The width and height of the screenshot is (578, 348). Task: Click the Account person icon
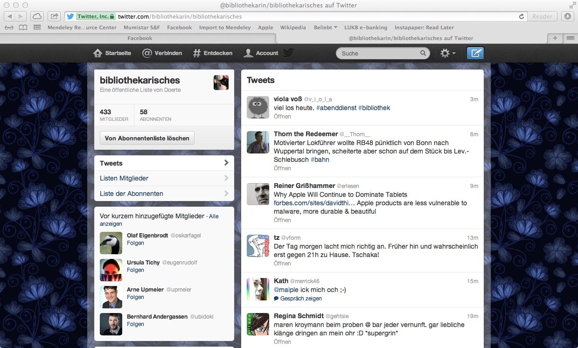click(x=249, y=53)
